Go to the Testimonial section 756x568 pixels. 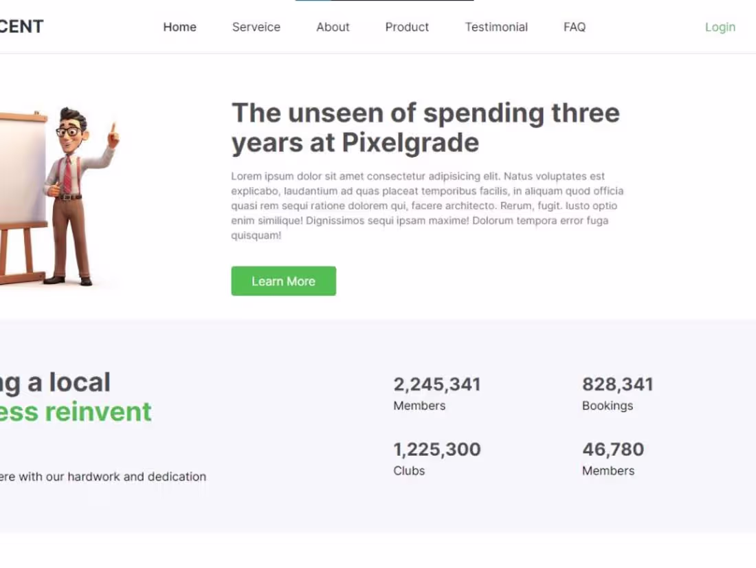[496, 28]
